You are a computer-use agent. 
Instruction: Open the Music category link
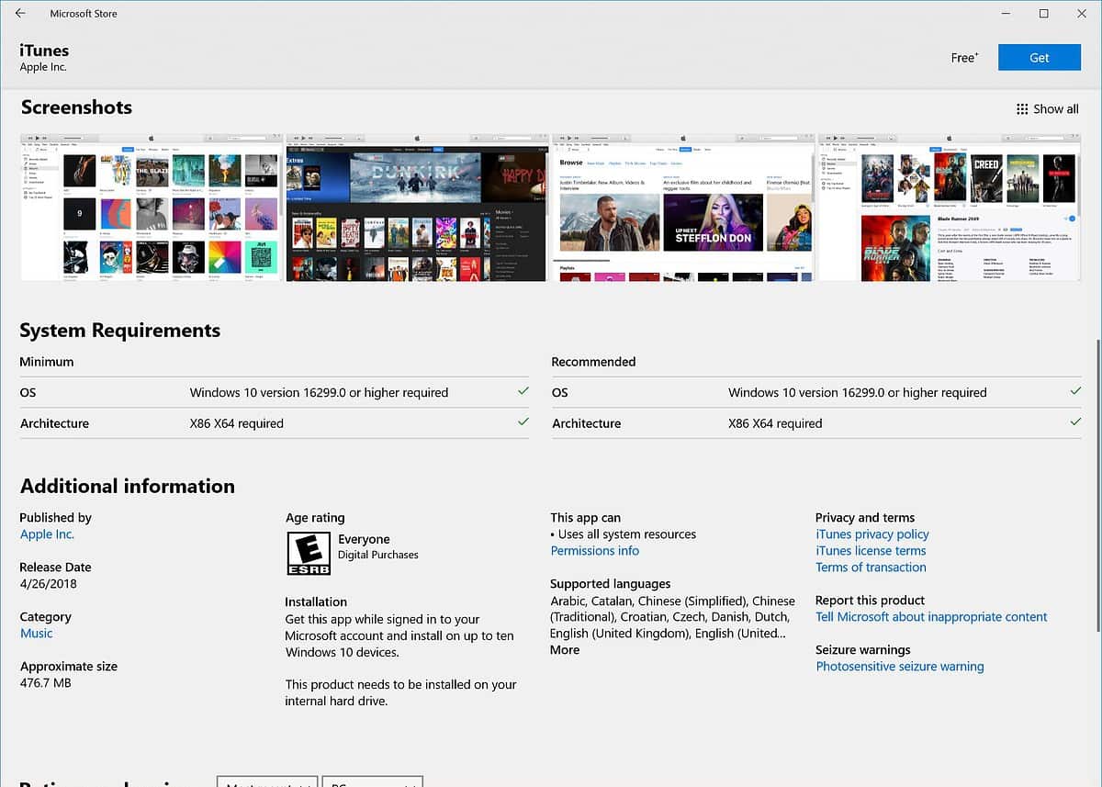tap(37, 634)
